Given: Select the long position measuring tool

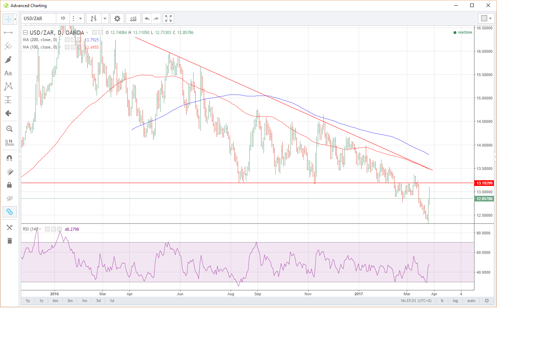Looking at the screenshot, I should click(8, 100).
